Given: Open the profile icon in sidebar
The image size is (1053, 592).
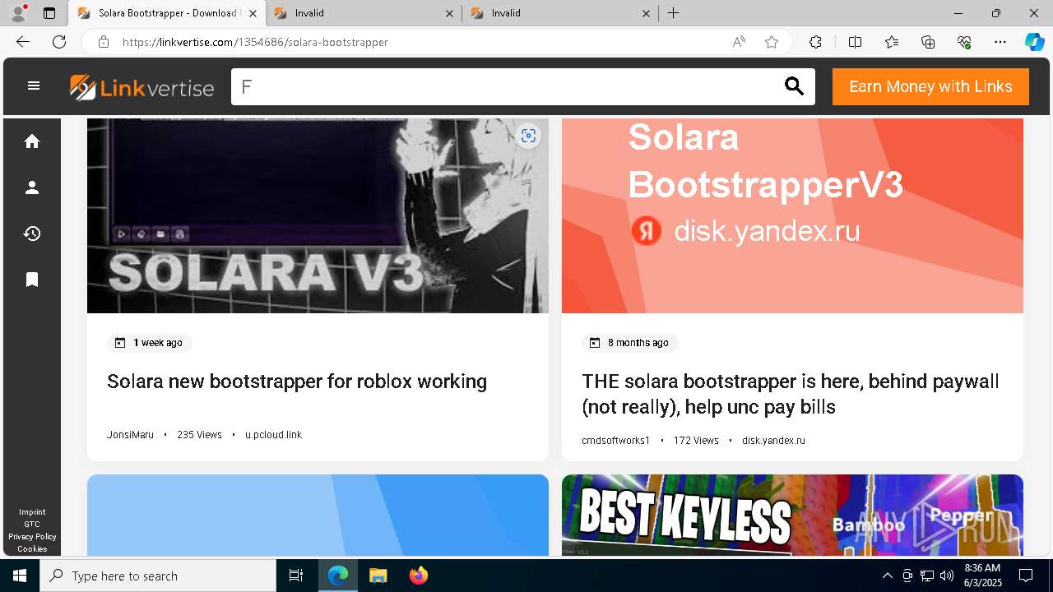Looking at the screenshot, I should point(32,187).
